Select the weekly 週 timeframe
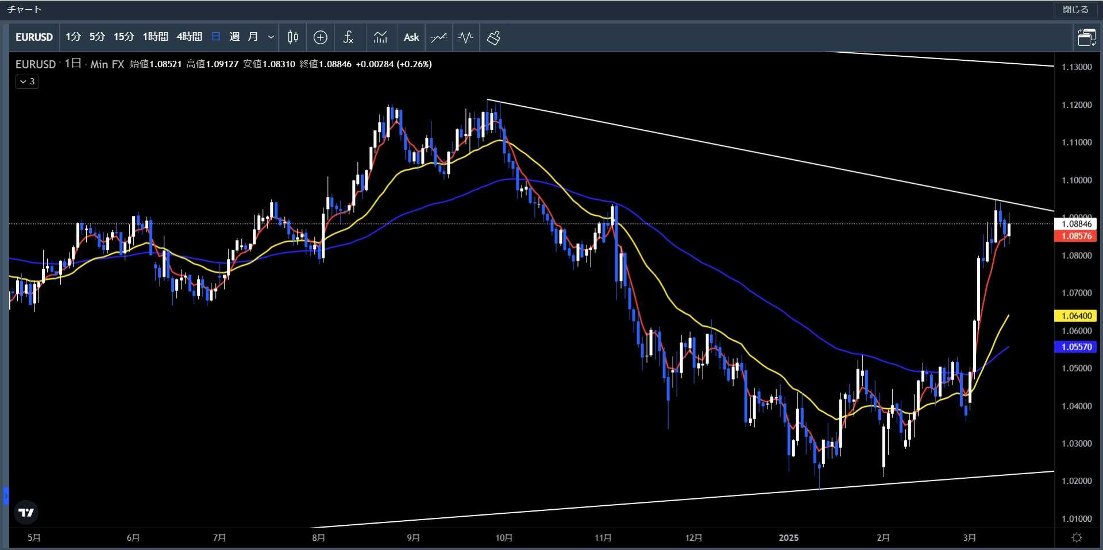The height and width of the screenshot is (550, 1103). (234, 37)
